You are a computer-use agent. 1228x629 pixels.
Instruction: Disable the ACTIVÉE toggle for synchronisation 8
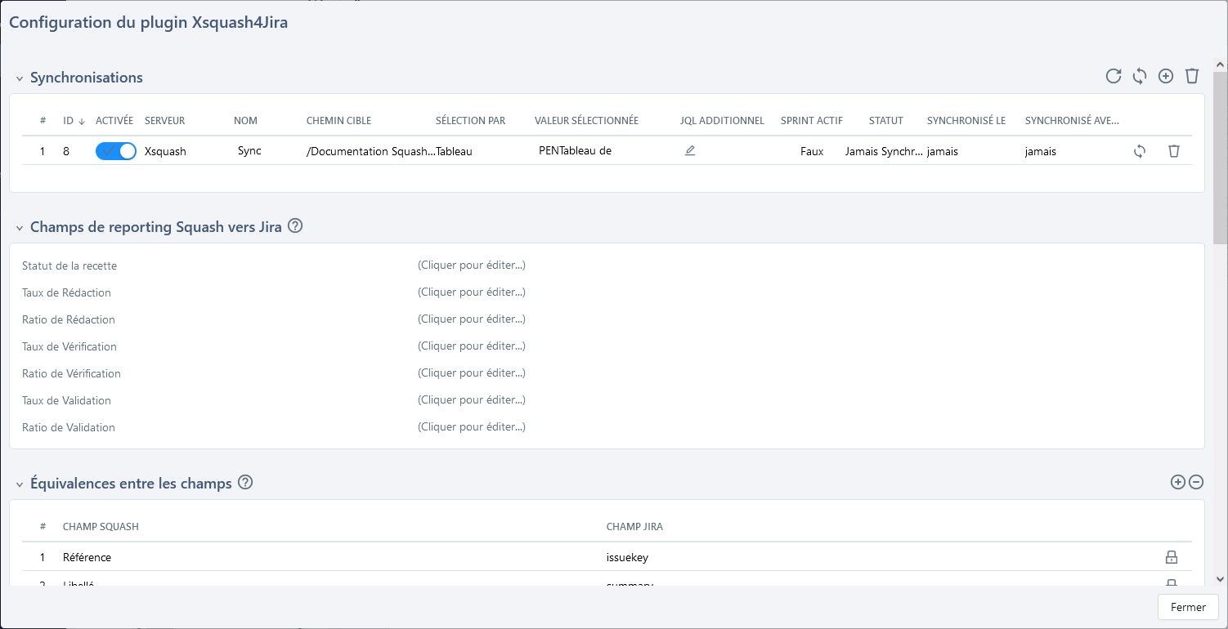(x=115, y=151)
